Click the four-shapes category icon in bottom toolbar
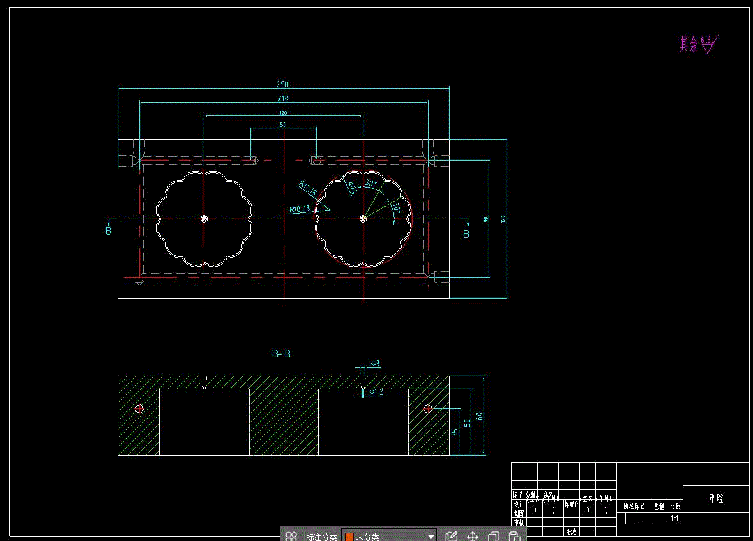Image resolution: width=753 pixels, height=541 pixels. pyautogui.click(x=291, y=536)
